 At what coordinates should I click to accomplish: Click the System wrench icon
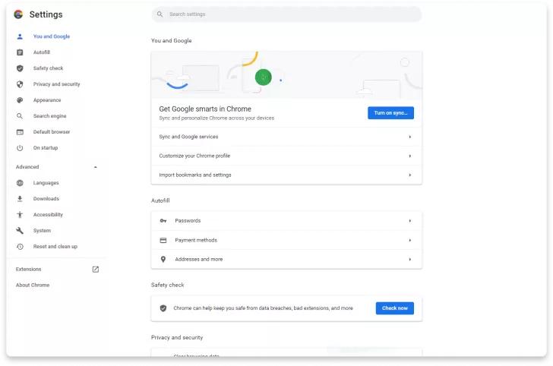pyautogui.click(x=20, y=231)
